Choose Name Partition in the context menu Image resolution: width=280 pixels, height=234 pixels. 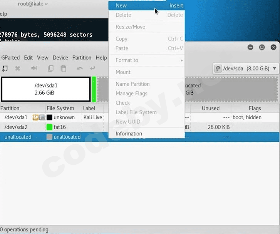[147, 84]
